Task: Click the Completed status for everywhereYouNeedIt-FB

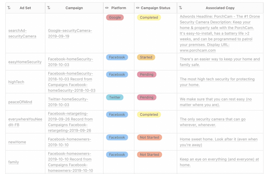Action: [149, 115]
